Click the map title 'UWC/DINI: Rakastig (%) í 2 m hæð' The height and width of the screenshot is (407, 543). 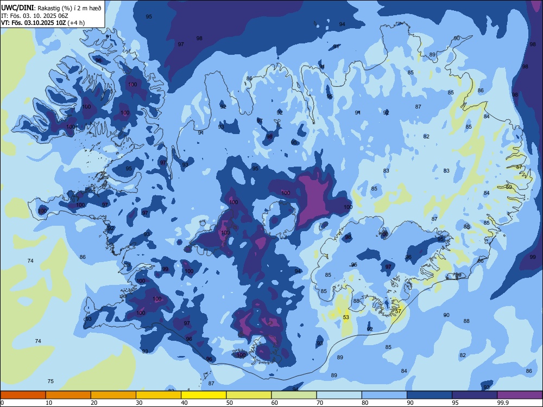(51, 8)
